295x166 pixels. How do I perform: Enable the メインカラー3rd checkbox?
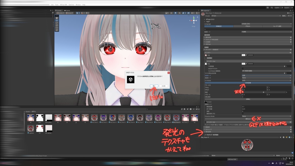click(x=205, y=122)
